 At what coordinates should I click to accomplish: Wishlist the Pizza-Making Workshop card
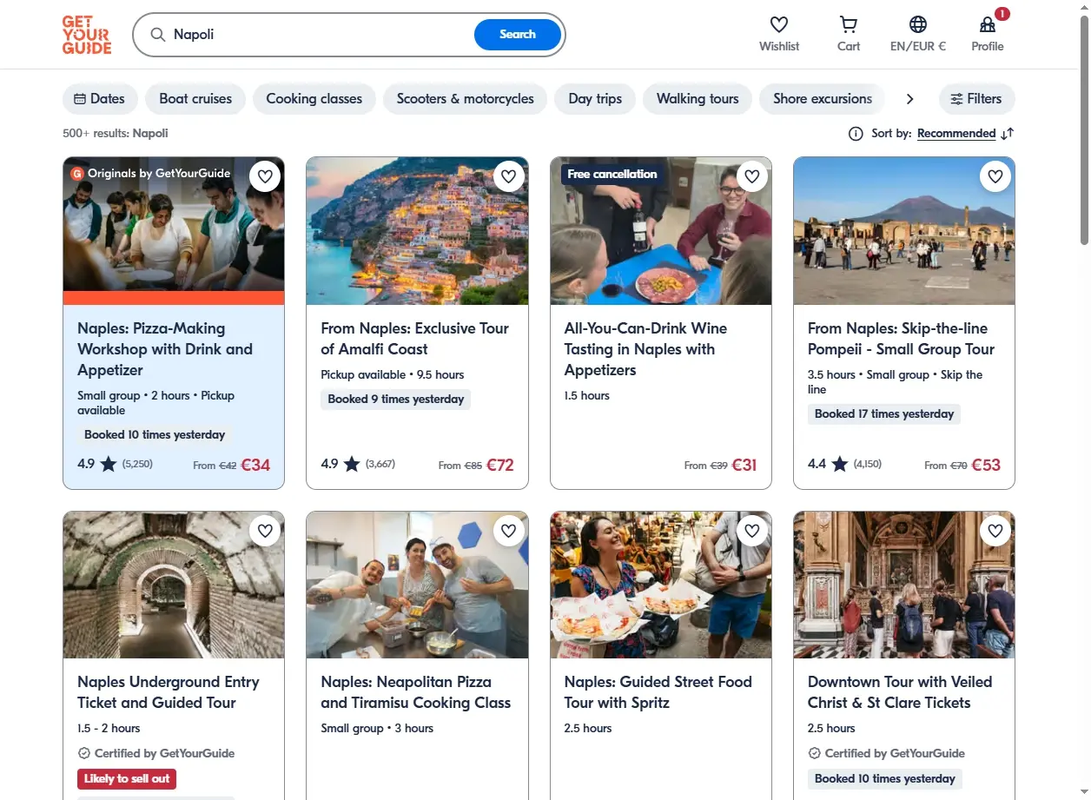265,176
